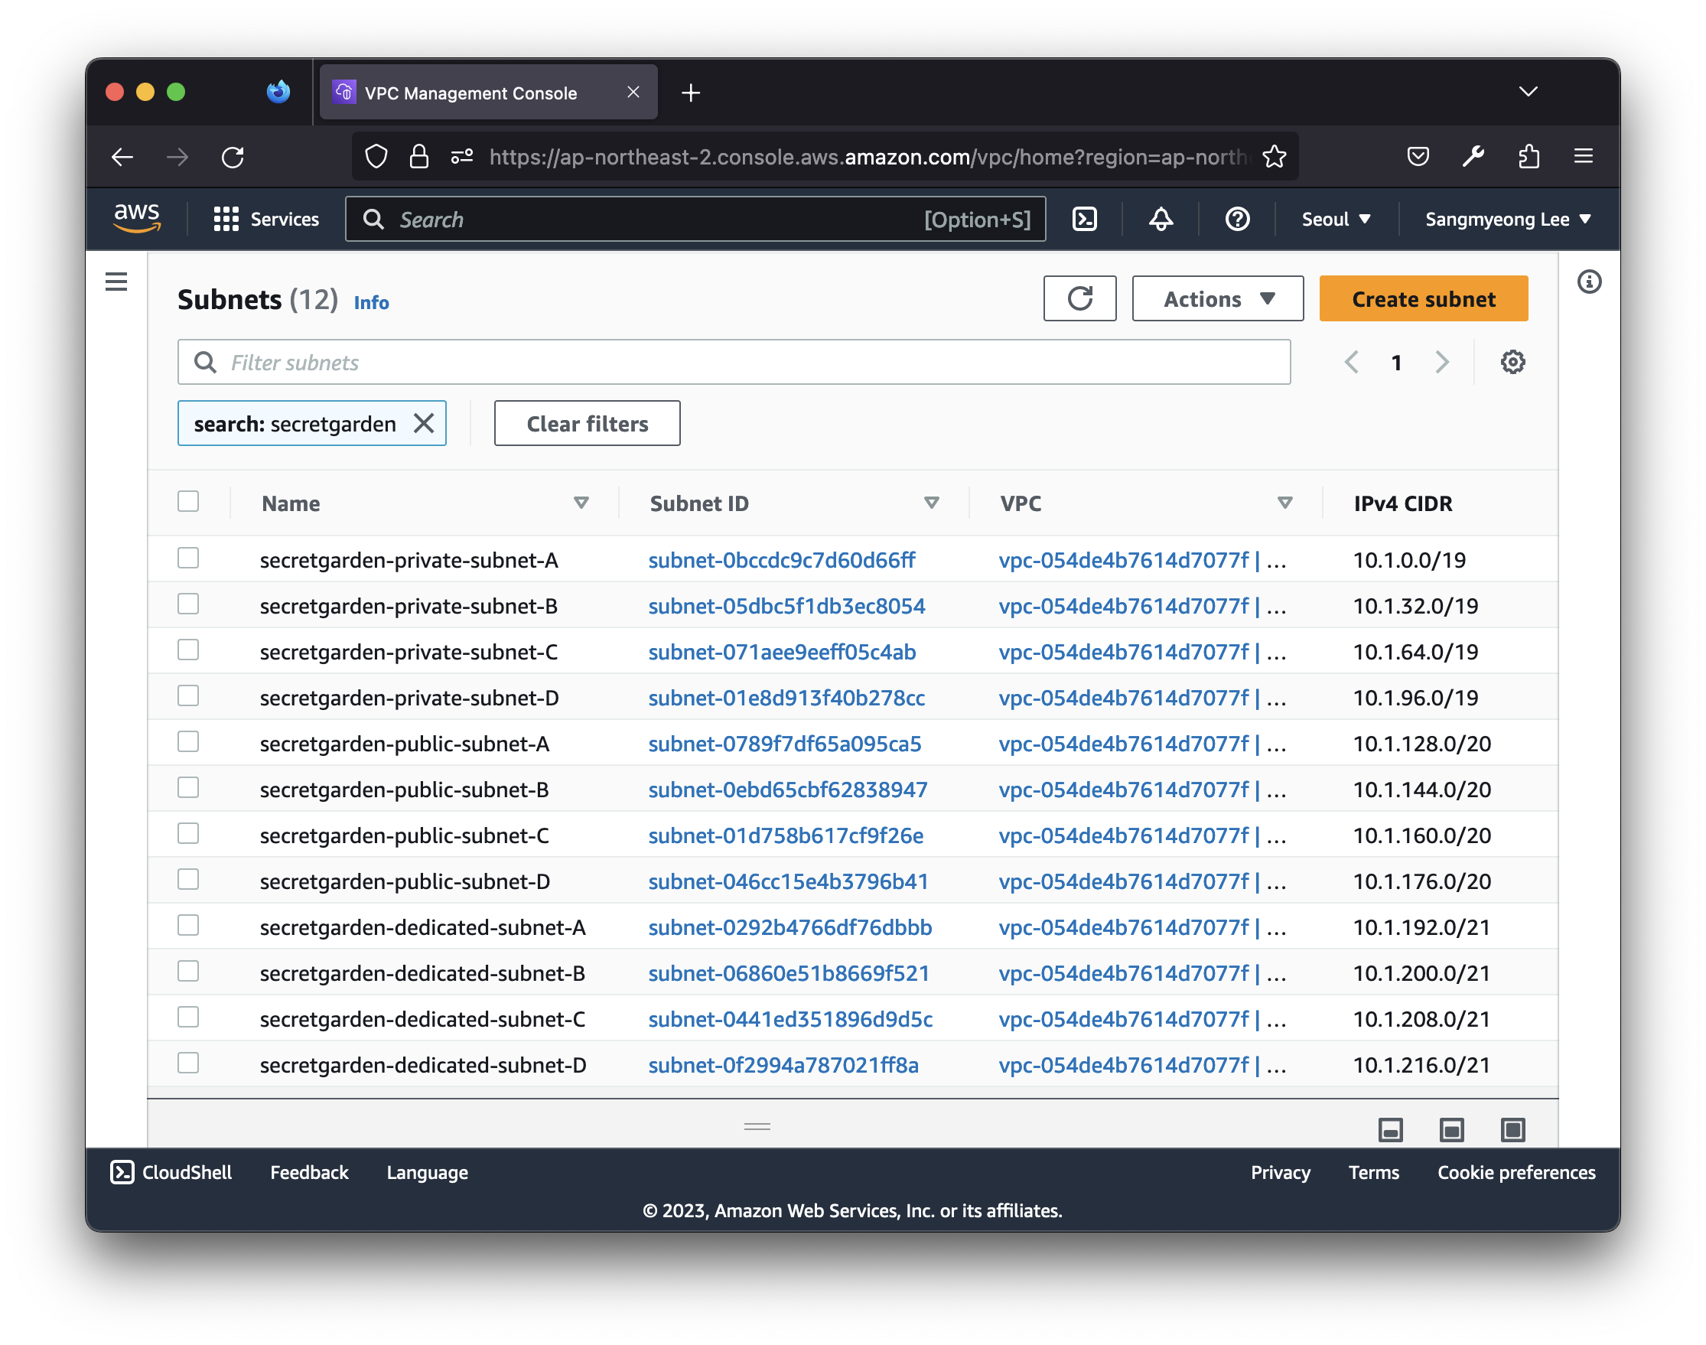Open subnet-0f2994a787021ff8a details
Image resolution: width=1706 pixels, height=1345 pixels.
pos(783,1065)
